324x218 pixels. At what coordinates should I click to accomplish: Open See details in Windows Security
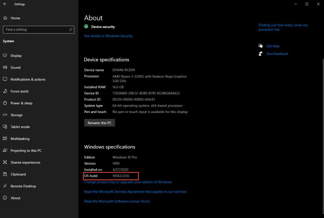pyautogui.click(x=108, y=36)
